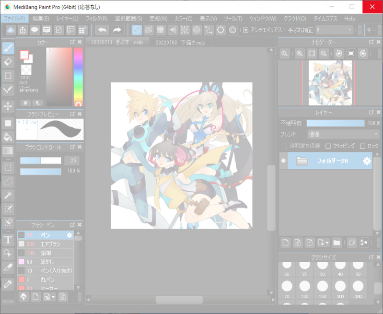Choose brush size 100 preset
Image resolution: width=383 pixels, height=314 pixels.
pos(304,289)
